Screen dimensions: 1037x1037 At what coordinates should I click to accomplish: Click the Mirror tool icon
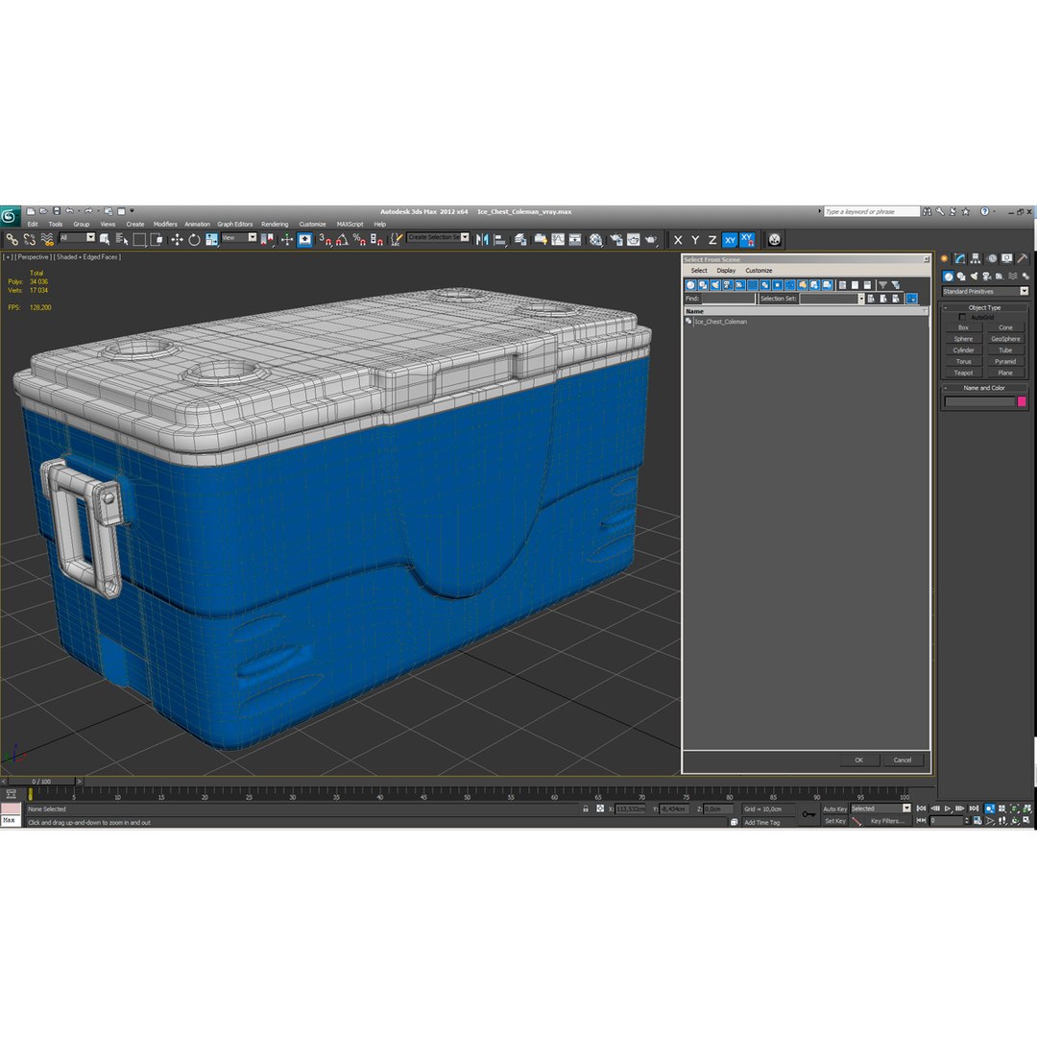tap(482, 239)
